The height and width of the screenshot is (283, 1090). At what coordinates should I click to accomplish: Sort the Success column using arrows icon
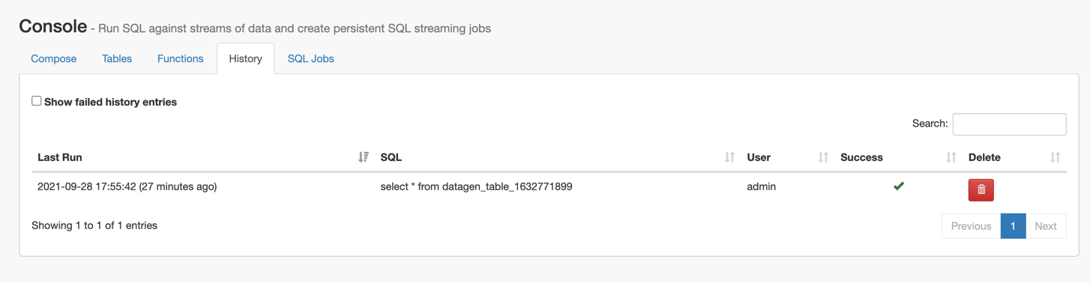[951, 157]
